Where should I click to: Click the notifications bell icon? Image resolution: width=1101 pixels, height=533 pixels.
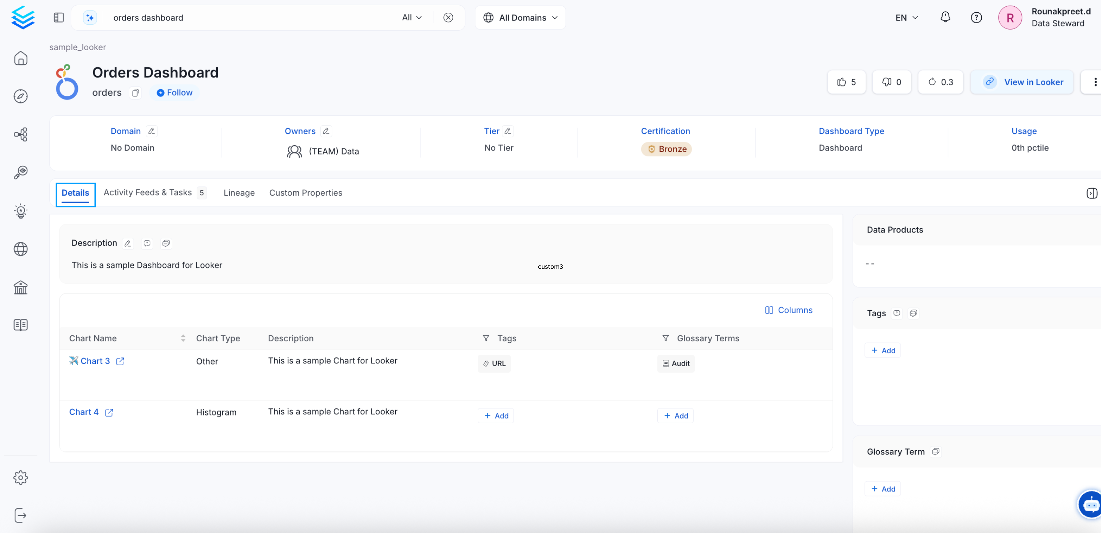[945, 17]
